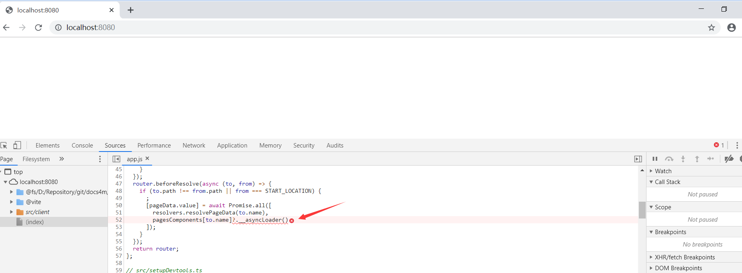Collapse the localhost:8080 tree node

point(5,182)
